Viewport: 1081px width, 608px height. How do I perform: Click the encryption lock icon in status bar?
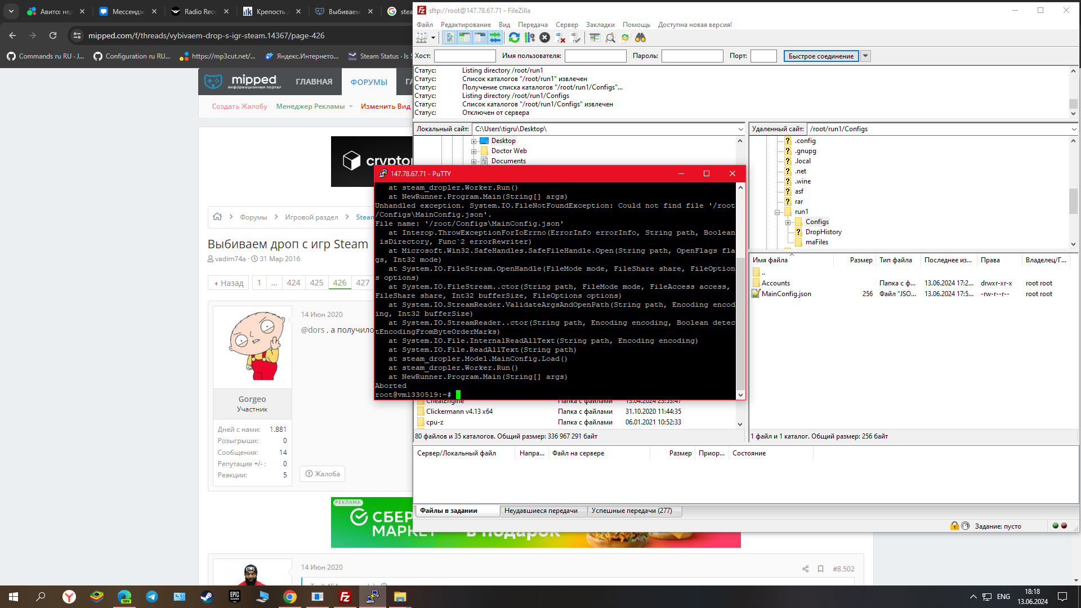pos(954,526)
